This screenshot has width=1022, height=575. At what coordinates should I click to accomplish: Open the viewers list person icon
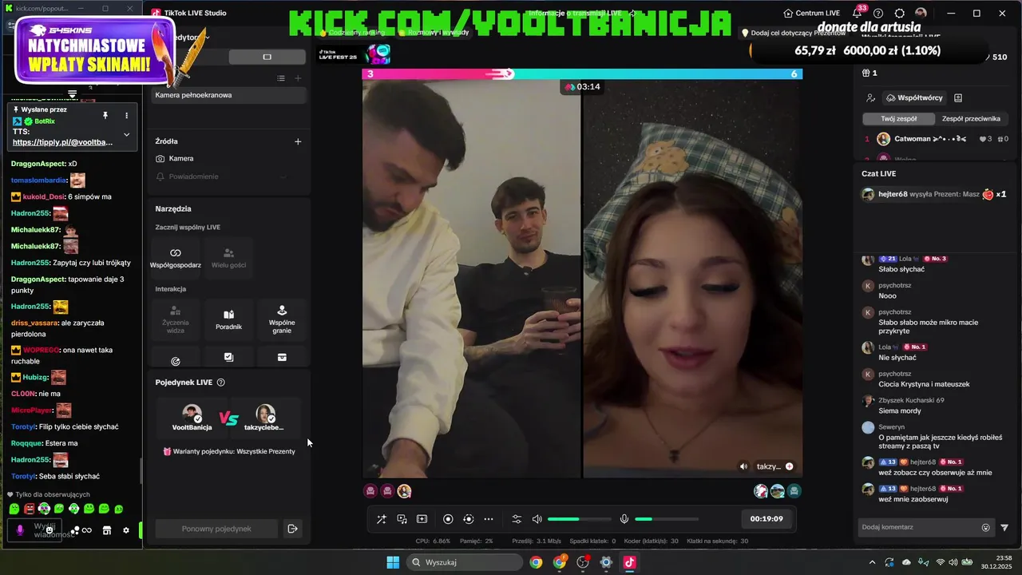point(870,97)
